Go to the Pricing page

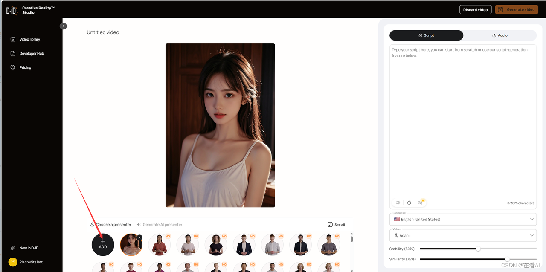point(21,67)
